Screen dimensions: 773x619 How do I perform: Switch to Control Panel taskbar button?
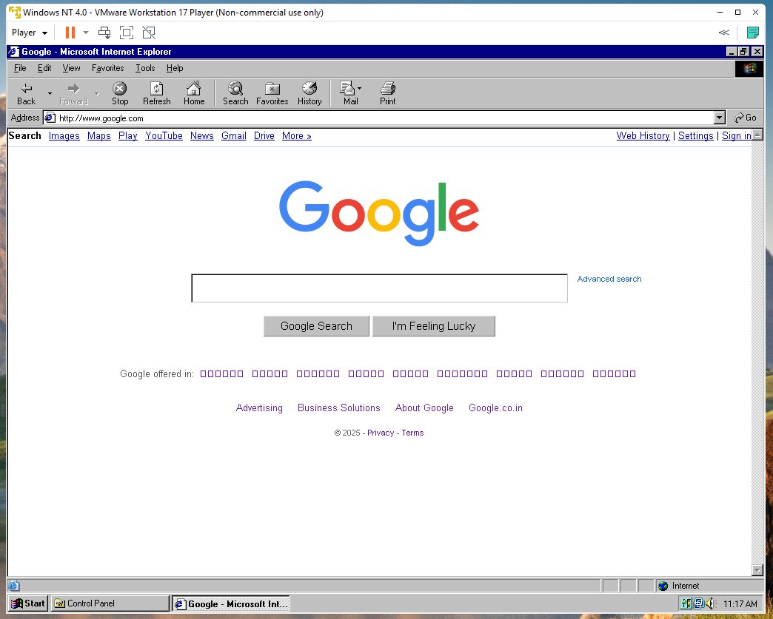coord(110,603)
